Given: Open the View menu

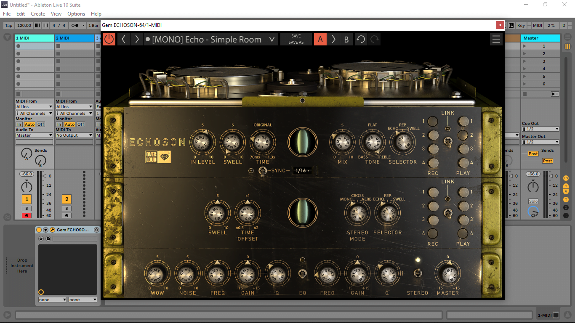Looking at the screenshot, I should click(x=56, y=14).
